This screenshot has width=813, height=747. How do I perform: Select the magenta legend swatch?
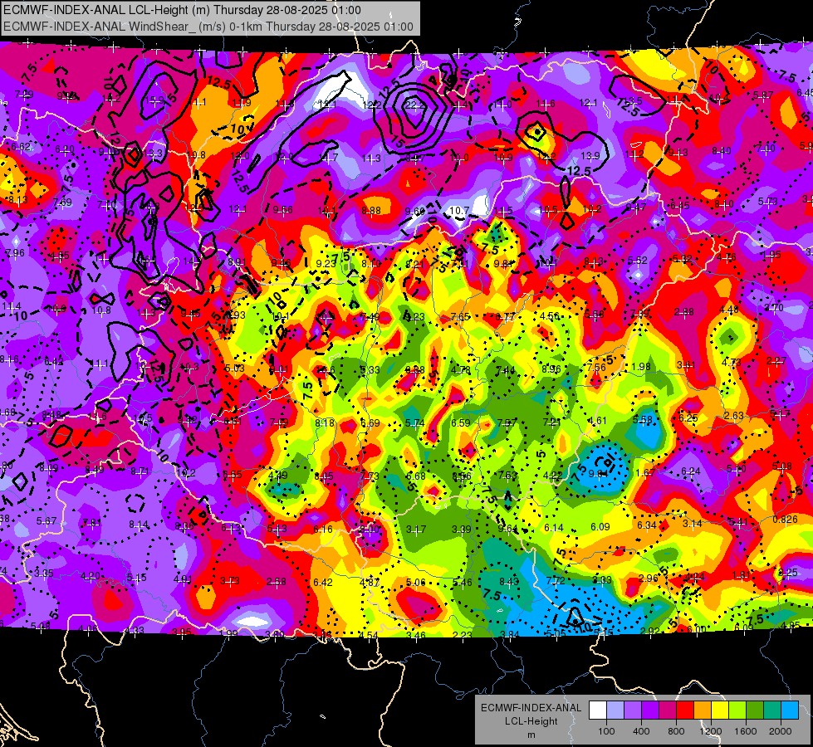tap(668, 710)
